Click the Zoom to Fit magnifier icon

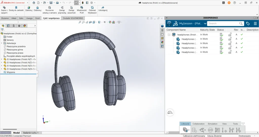80,22
